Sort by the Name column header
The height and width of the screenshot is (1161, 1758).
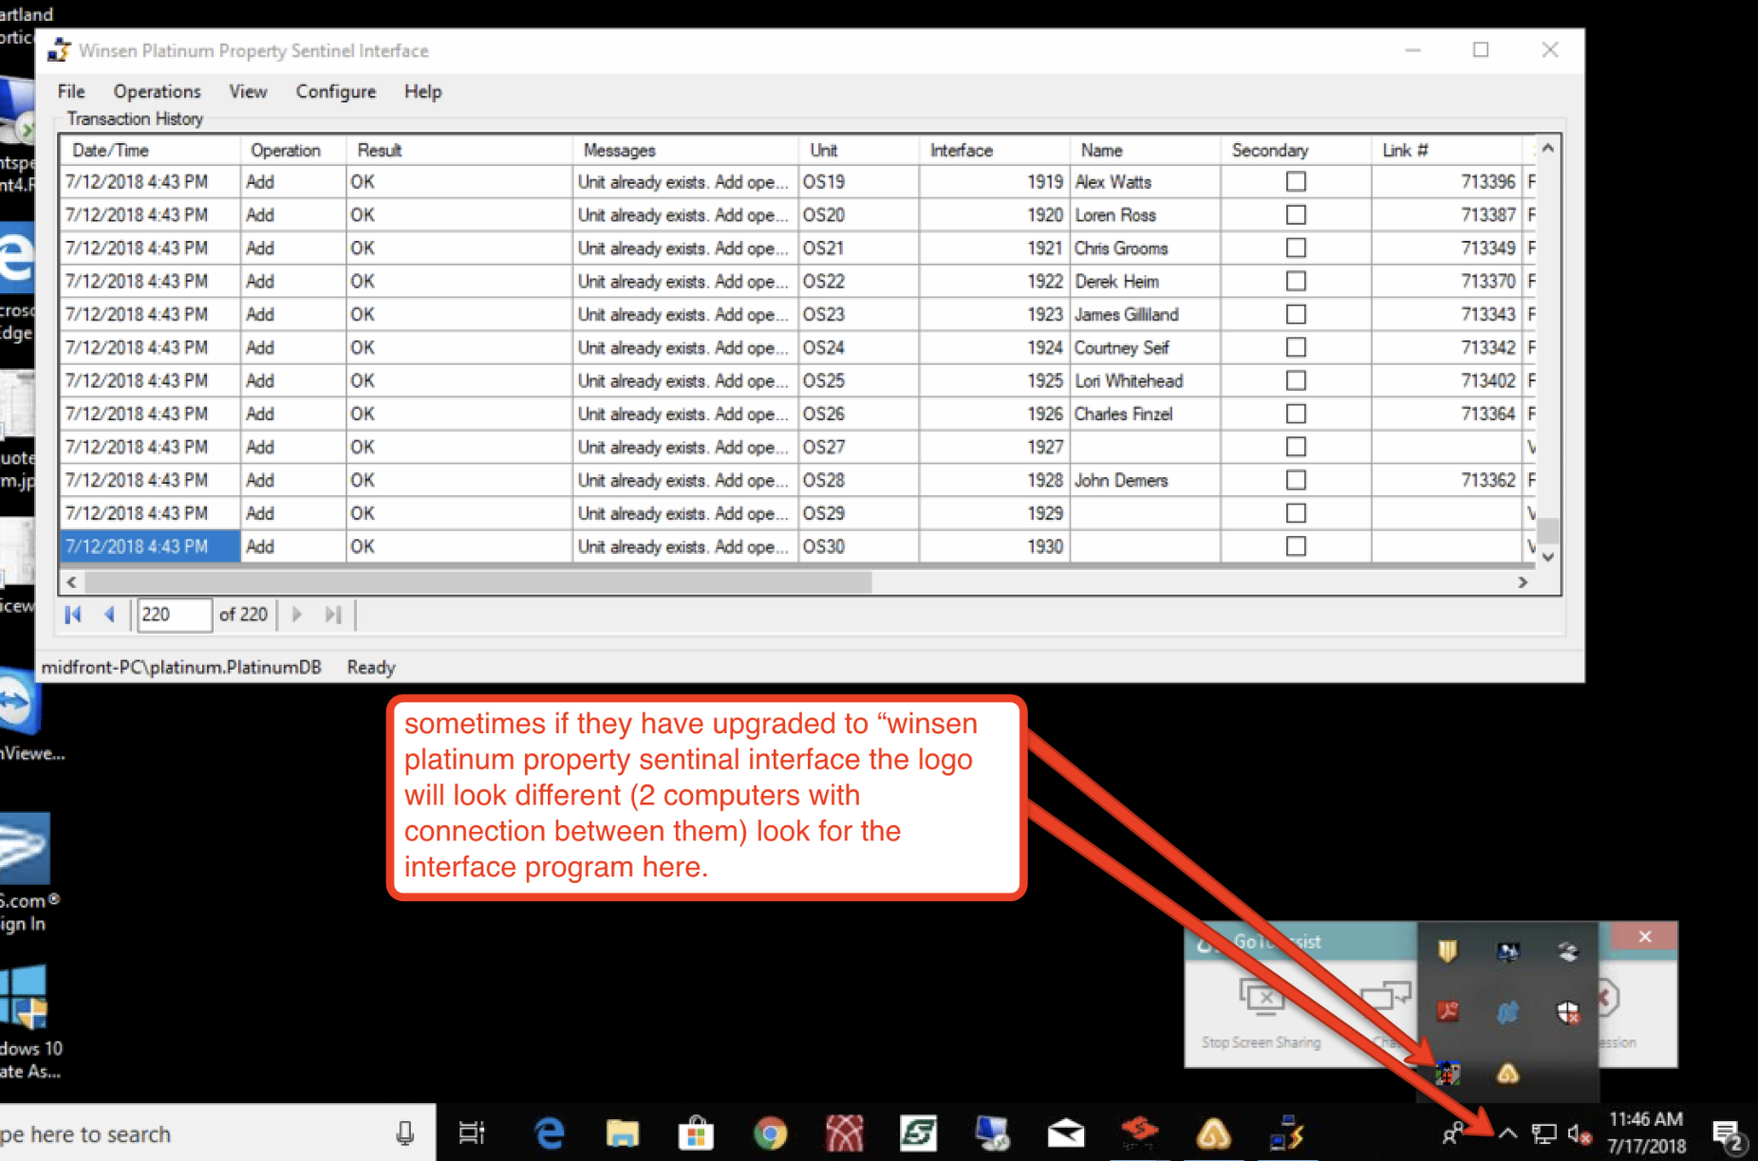click(1145, 150)
